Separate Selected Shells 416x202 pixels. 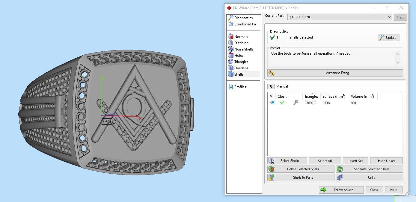coord(369,169)
